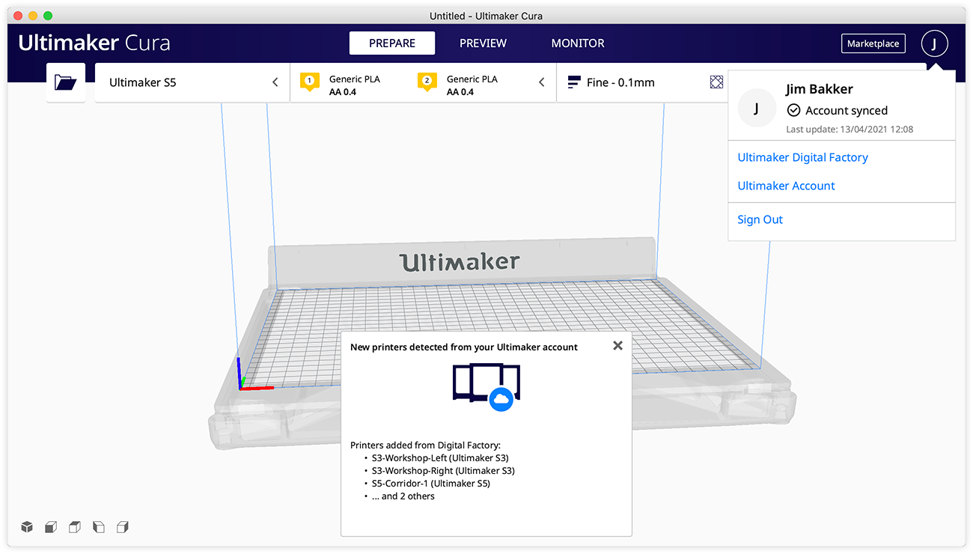973x554 pixels.
Task: Open the Marketplace
Action: pos(873,43)
